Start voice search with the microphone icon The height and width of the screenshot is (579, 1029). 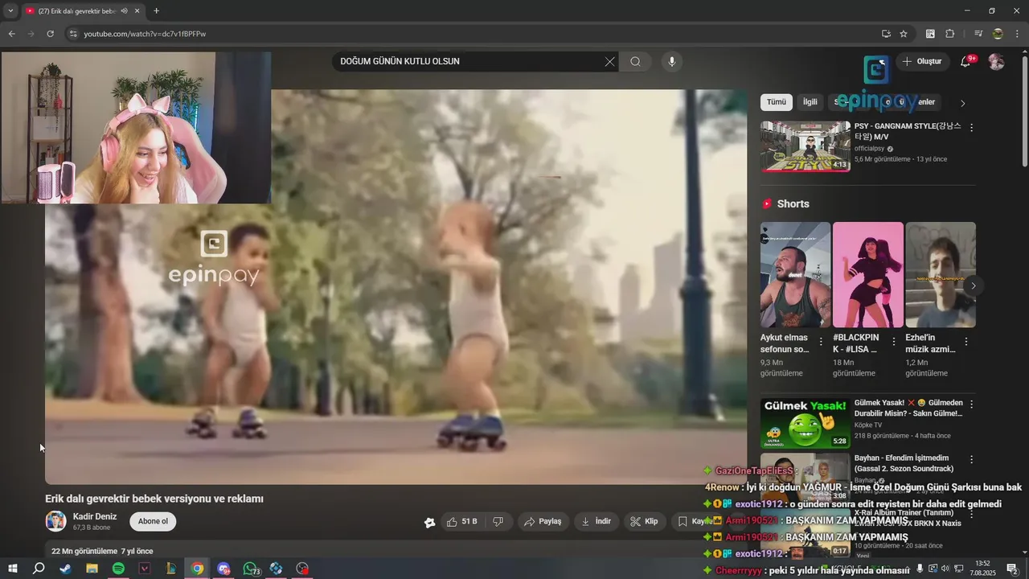pos(672,62)
